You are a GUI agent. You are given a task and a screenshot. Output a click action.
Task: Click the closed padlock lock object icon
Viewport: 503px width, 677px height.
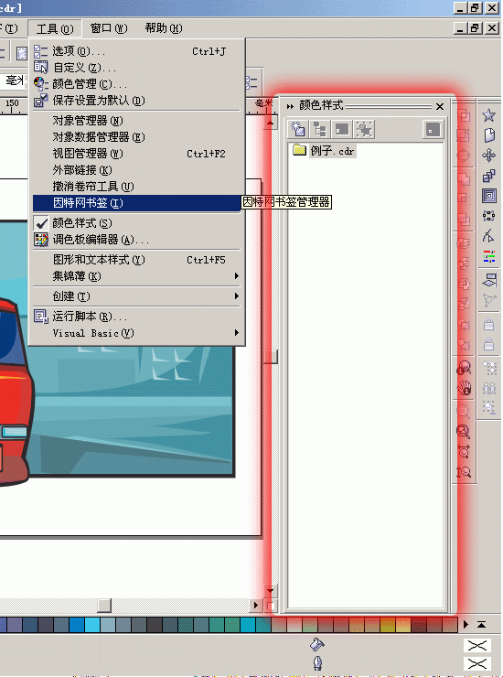(488, 323)
